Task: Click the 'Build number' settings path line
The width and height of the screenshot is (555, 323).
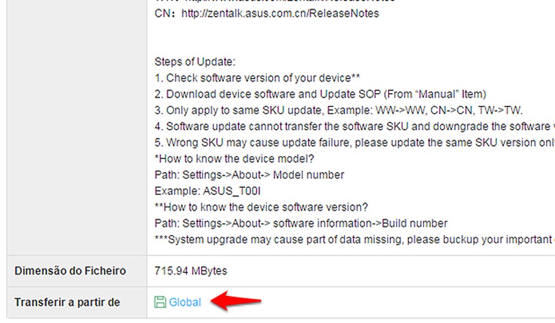Action: (301, 223)
